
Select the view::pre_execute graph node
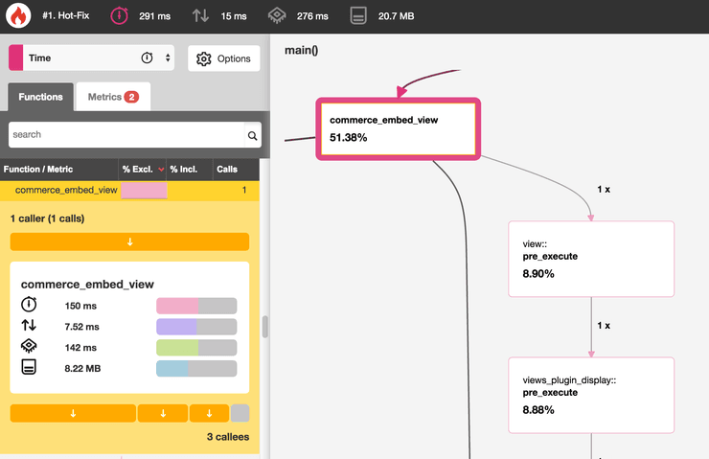point(591,259)
